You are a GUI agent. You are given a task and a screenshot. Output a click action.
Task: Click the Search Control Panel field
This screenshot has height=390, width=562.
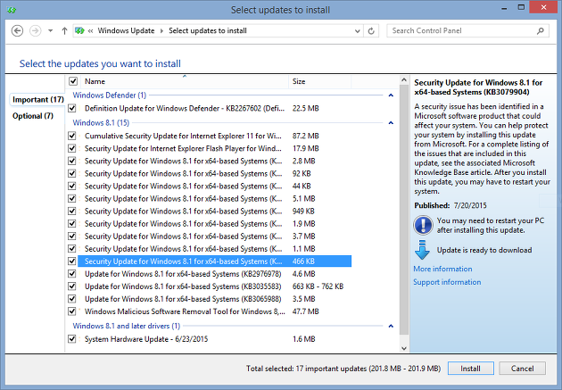point(467,31)
